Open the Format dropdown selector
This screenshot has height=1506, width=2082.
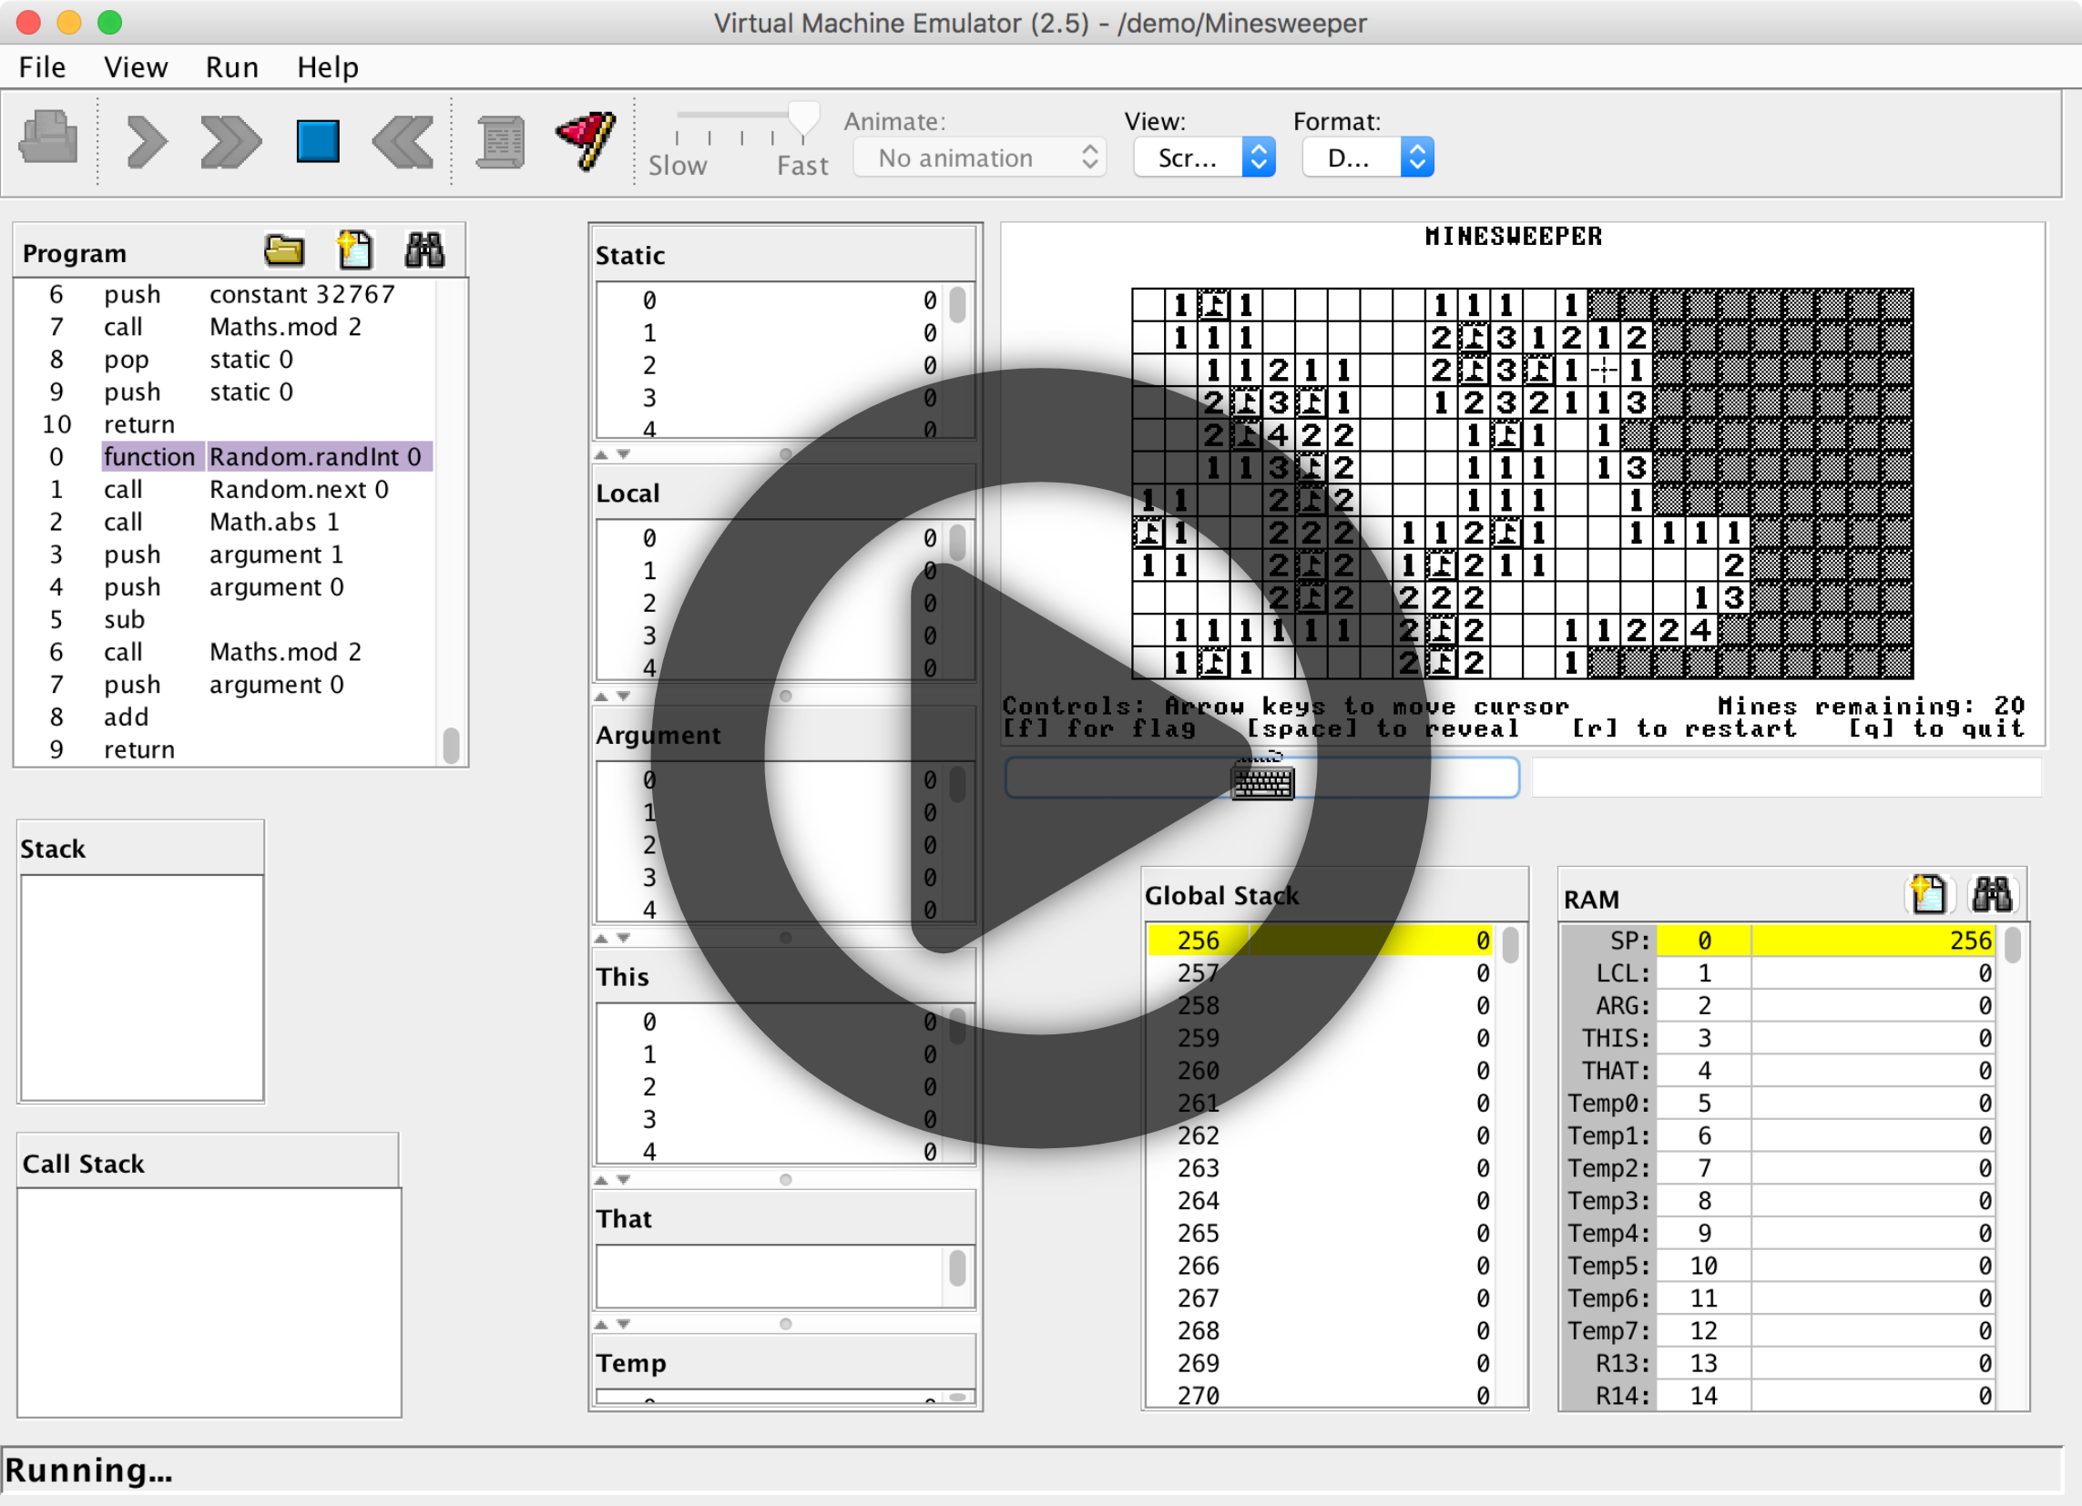coord(1368,158)
